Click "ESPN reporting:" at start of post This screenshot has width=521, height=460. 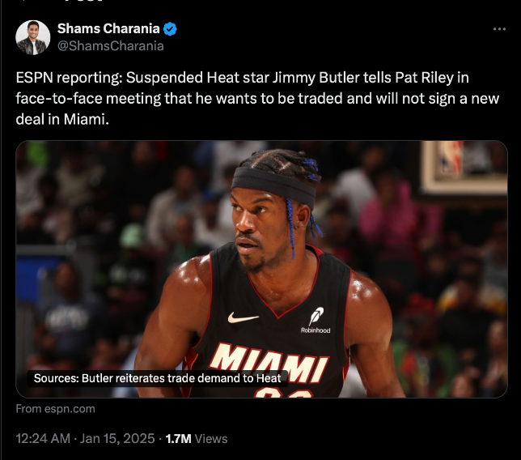69,78
